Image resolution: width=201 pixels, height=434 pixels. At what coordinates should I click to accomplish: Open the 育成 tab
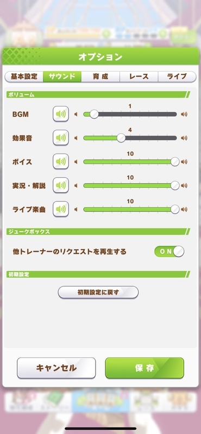pyautogui.click(x=100, y=76)
